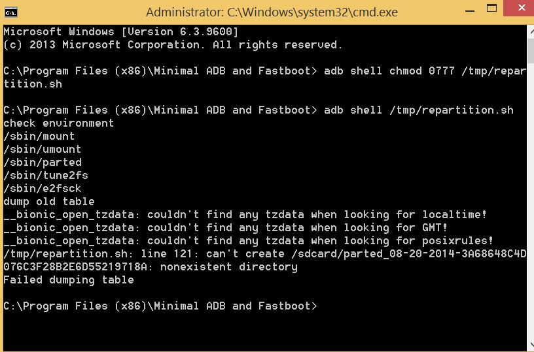
Task: Click the 'Failed dumping table' message
Action: tap(69, 280)
